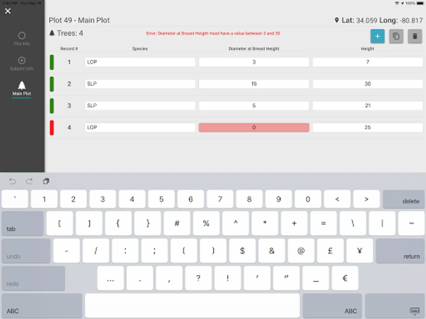Screen dimensions: 426x319
Task: Tap the tab key on keyboard
Action: (23, 224)
